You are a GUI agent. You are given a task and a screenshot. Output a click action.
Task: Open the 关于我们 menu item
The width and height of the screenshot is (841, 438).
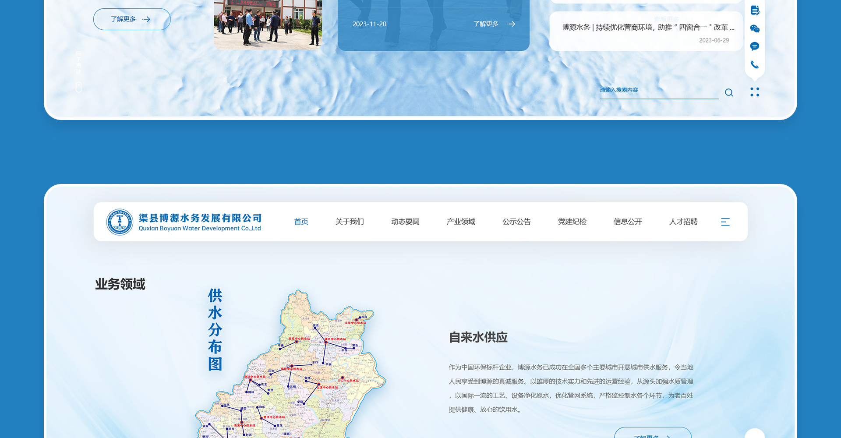tap(350, 222)
